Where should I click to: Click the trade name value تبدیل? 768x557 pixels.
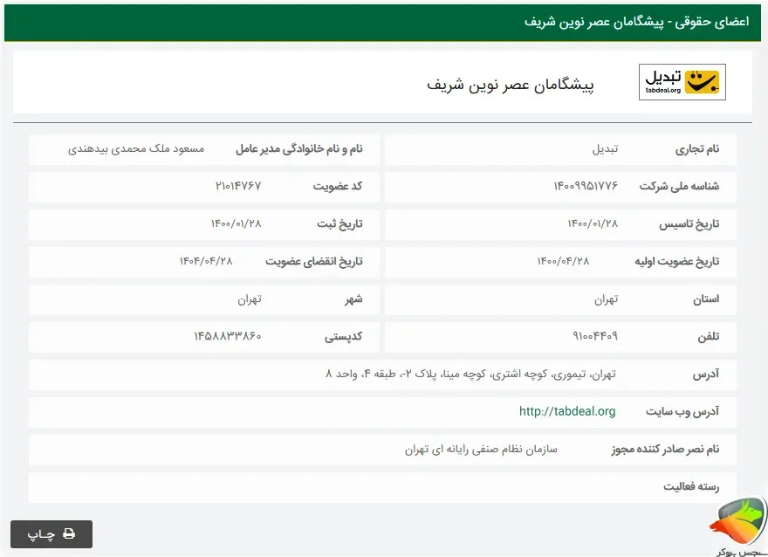pos(606,149)
